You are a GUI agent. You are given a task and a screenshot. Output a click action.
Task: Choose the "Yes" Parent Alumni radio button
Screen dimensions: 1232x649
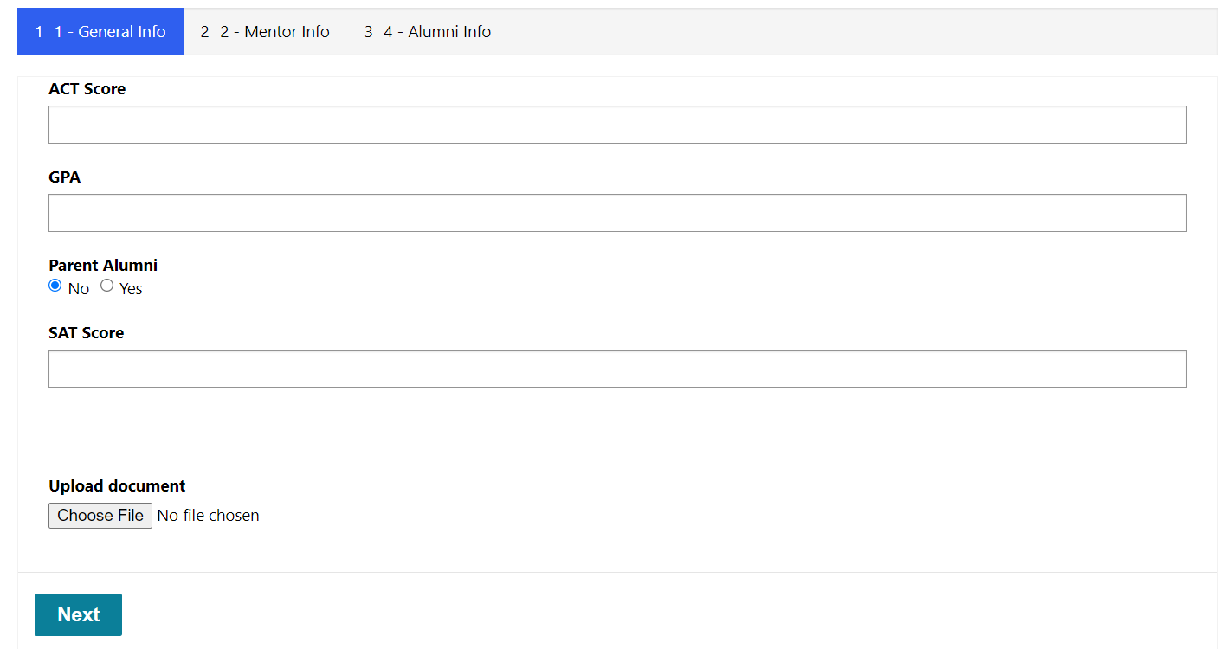[x=107, y=286]
